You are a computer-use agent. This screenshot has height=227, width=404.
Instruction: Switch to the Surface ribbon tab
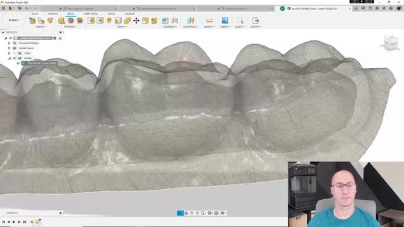tap(52, 14)
